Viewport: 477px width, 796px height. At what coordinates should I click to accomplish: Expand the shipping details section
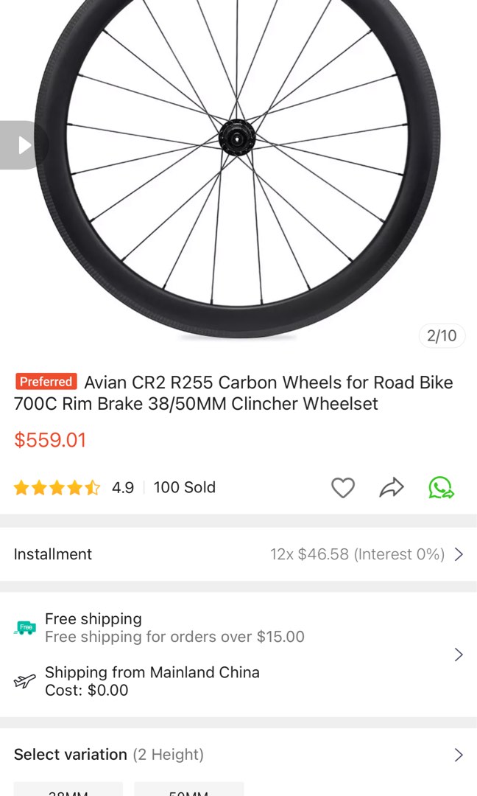(459, 654)
